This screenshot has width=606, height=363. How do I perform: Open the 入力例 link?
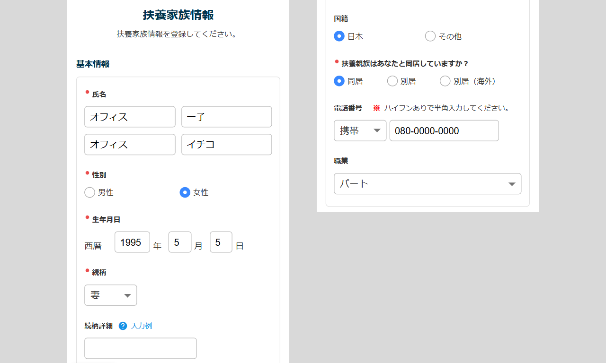pos(142,326)
